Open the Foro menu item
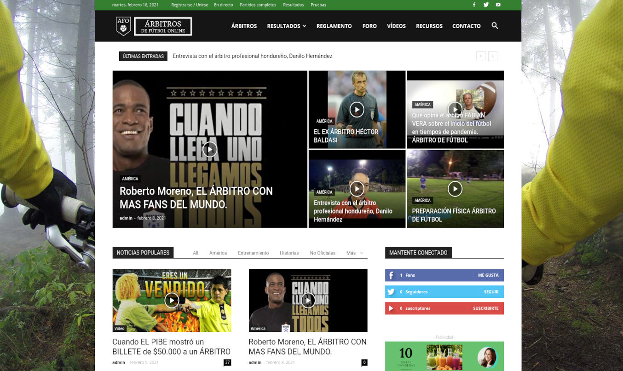 pyautogui.click(x=369, y=26)
